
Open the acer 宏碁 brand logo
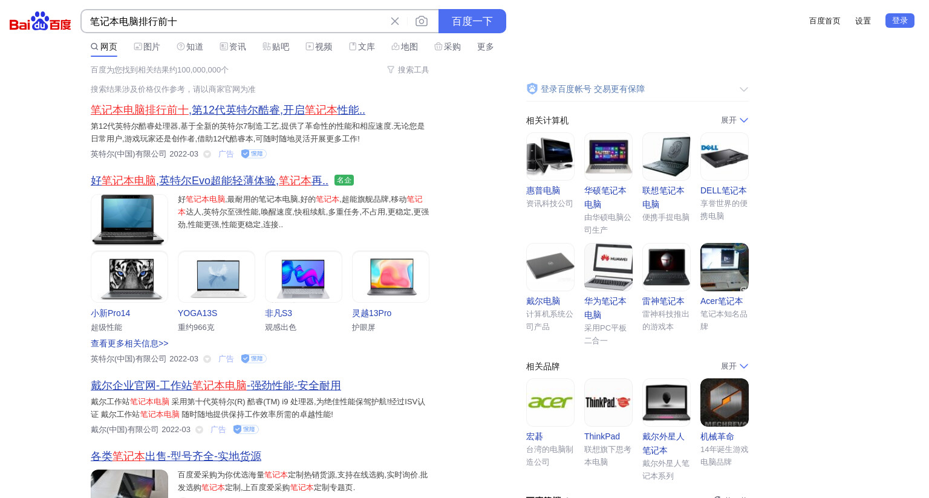[550, 403]
